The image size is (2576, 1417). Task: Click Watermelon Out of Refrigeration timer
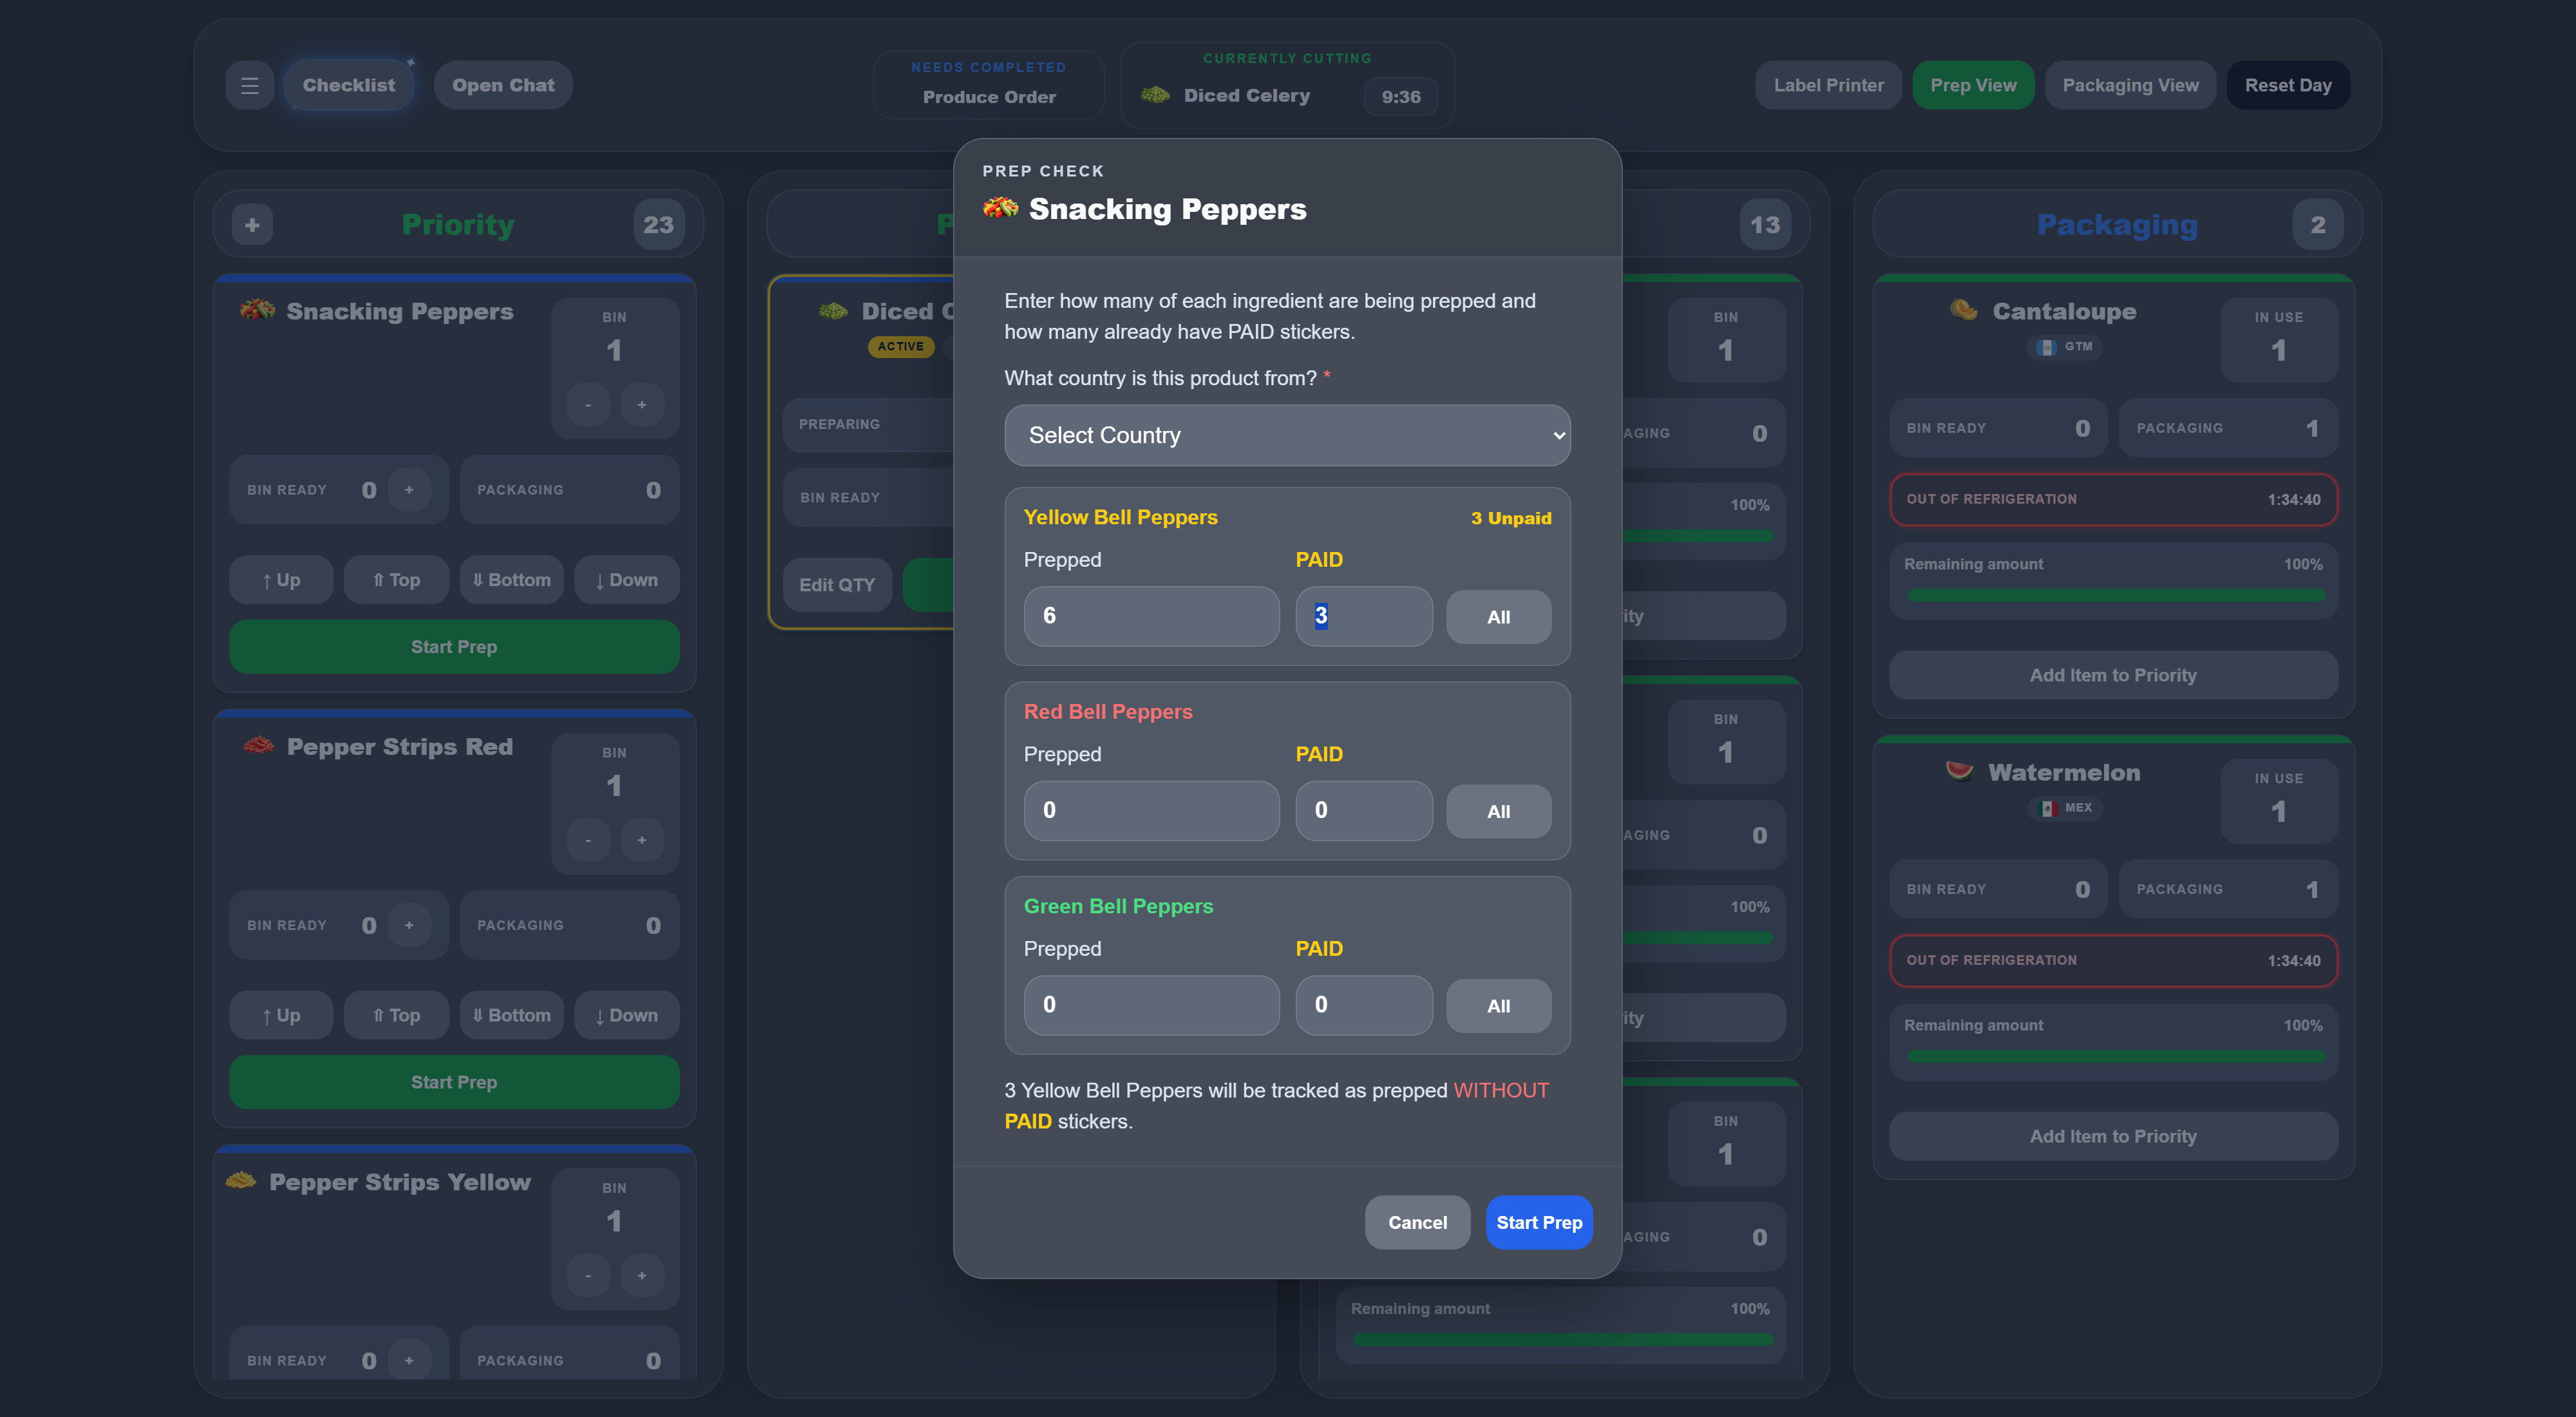(x=2113, y=960)
